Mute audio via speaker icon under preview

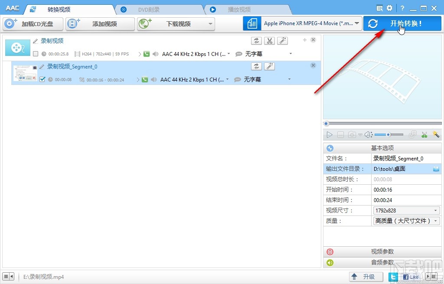(x=368, y=134)
